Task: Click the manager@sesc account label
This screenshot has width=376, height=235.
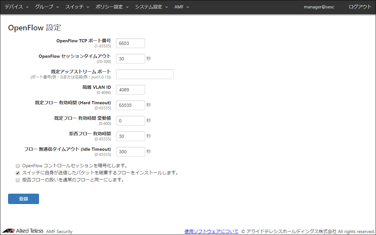Action: pyautogui.click(x=319, y=6)
